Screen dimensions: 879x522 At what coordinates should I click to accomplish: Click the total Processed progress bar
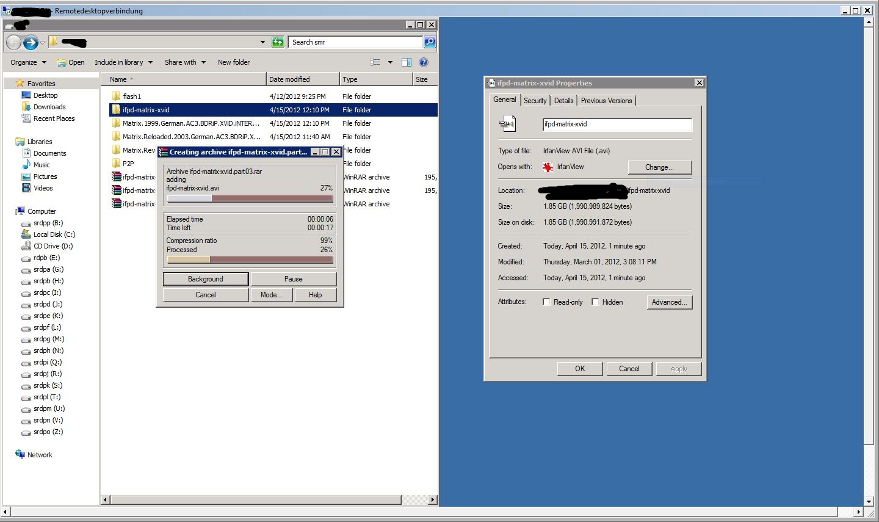[250, 260]
